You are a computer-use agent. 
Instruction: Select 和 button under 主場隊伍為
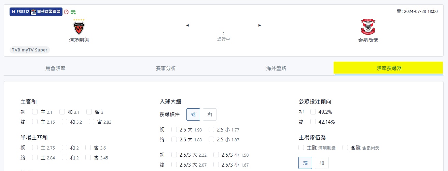(322, 163)
